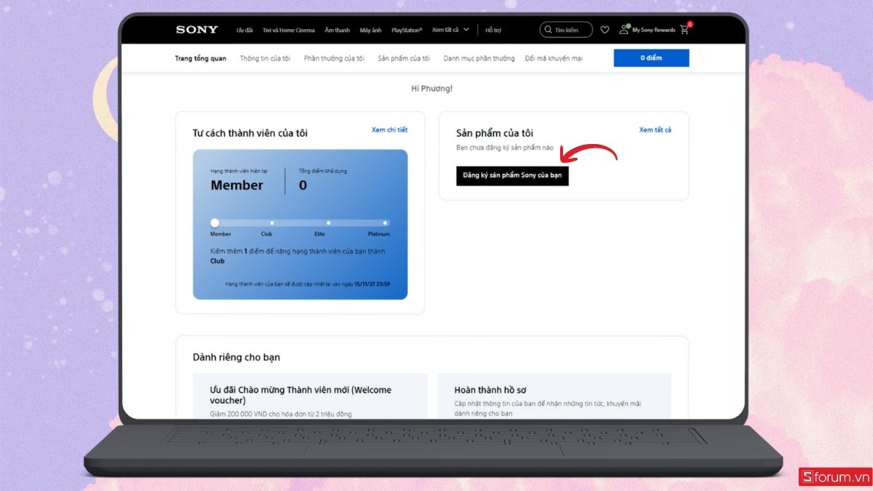Select the Platinum tier marker
Screen dimensions: 873x491
point(383,223)
